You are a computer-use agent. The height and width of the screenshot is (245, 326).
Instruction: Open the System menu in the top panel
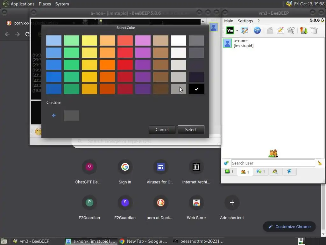pyautogui.click(x=62, y=4)
